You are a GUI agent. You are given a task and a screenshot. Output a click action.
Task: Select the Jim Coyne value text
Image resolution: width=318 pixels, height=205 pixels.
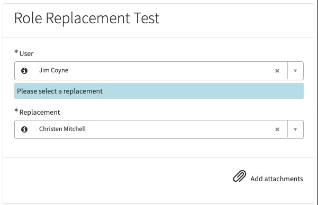point(54,70)
